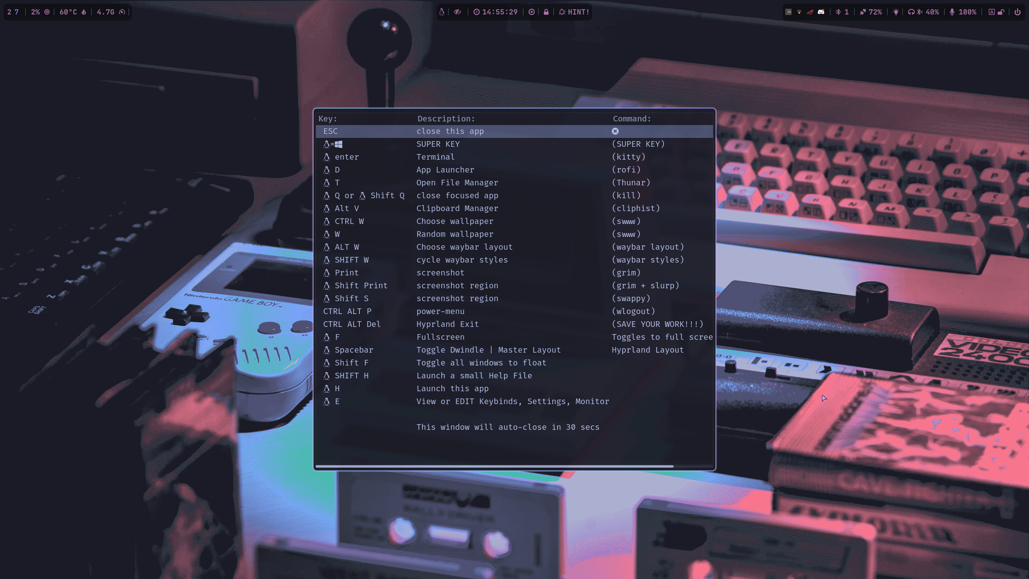This screenshot has height=579, width=1029.
Task: Open the battery 72% power indicator
Action: click(x=871, y=12)
